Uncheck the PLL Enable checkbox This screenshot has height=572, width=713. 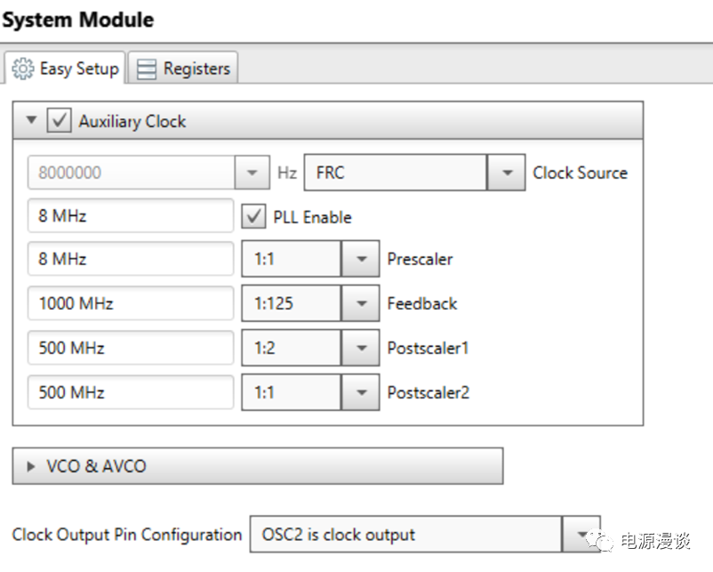pos(253,217)
